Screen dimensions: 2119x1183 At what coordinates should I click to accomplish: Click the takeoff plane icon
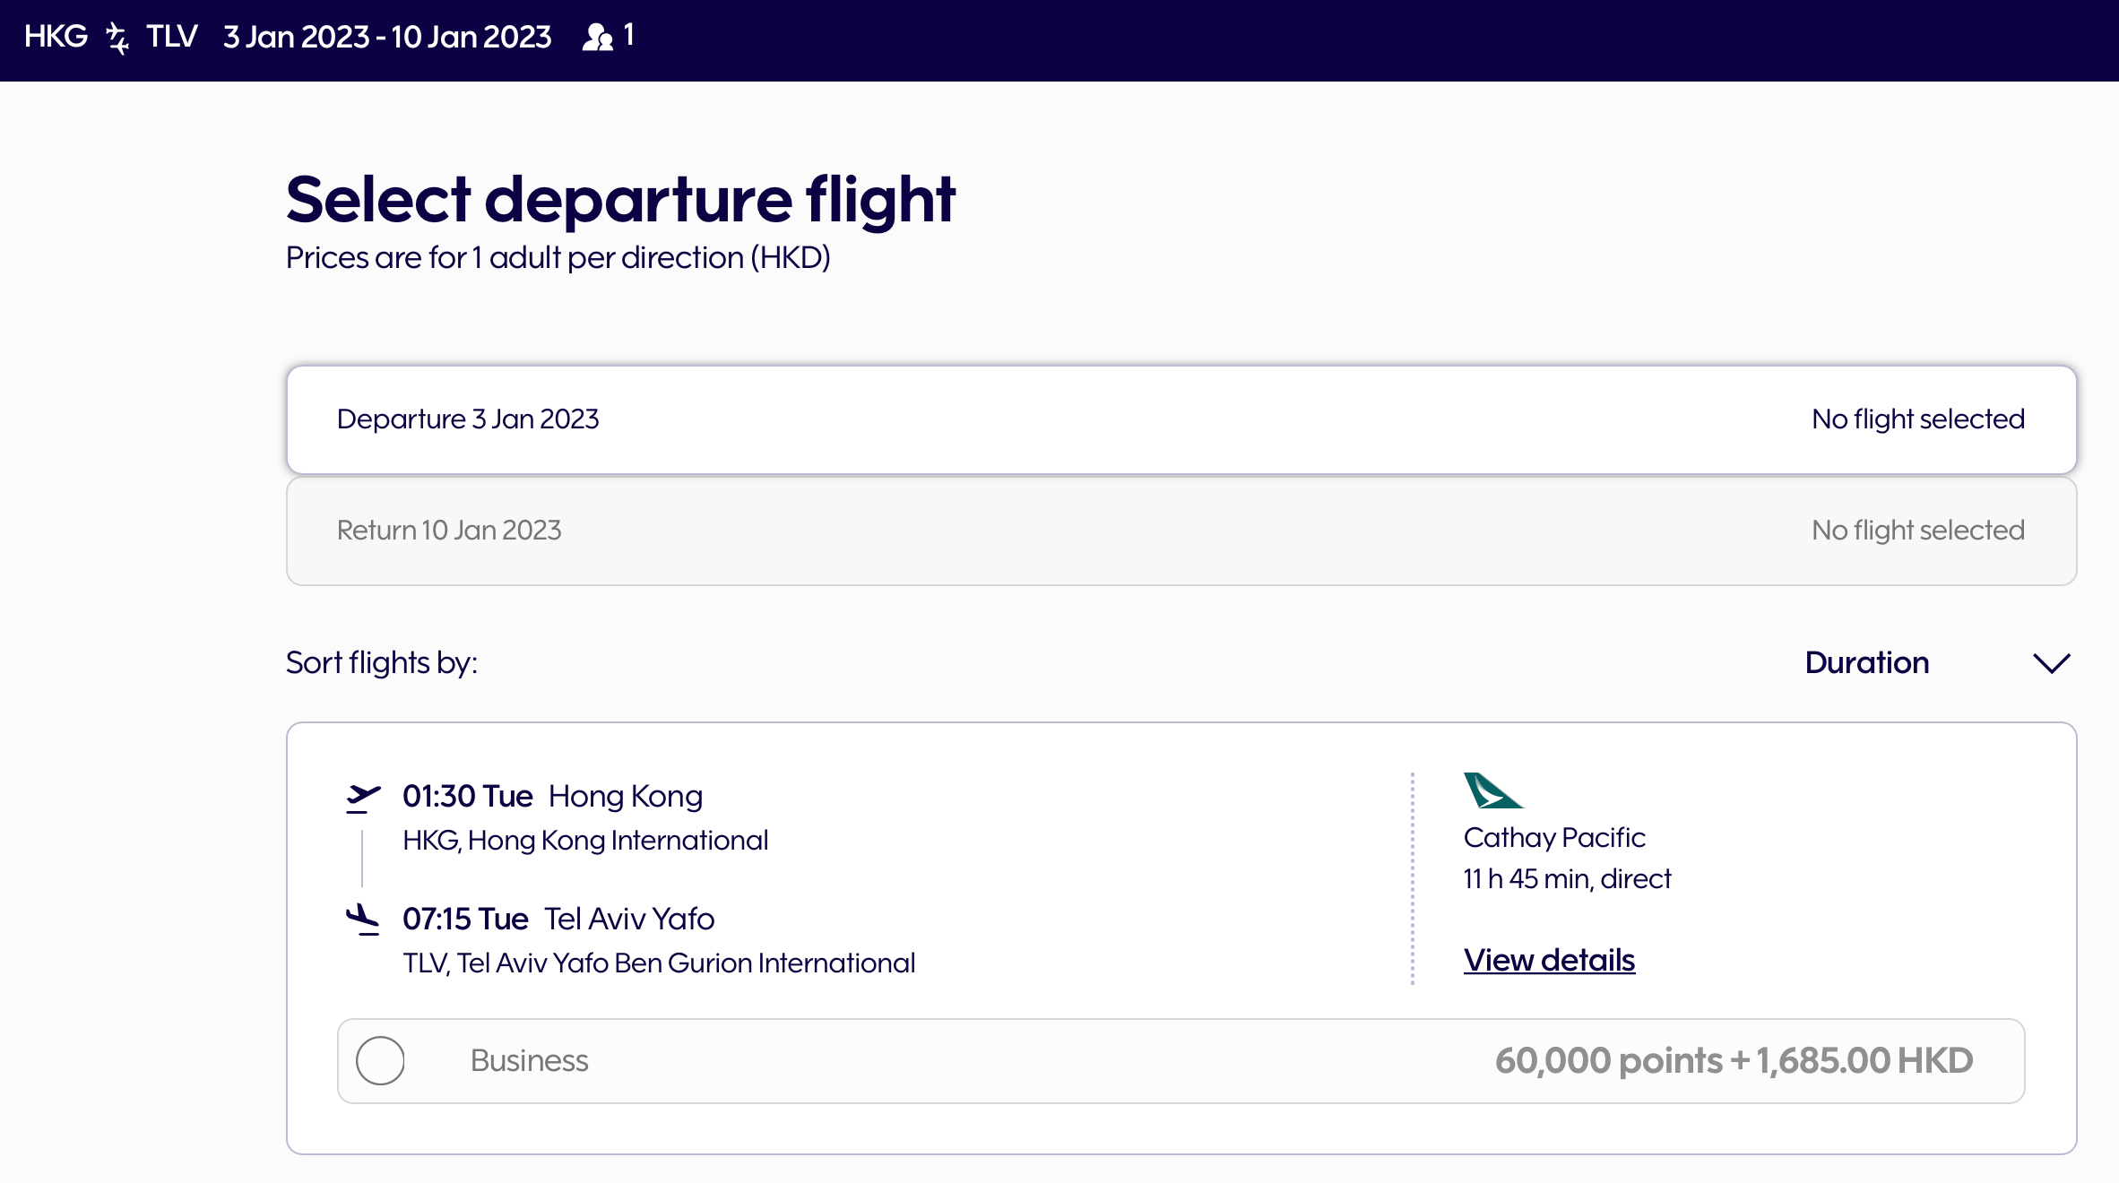(x=363, y=797)
